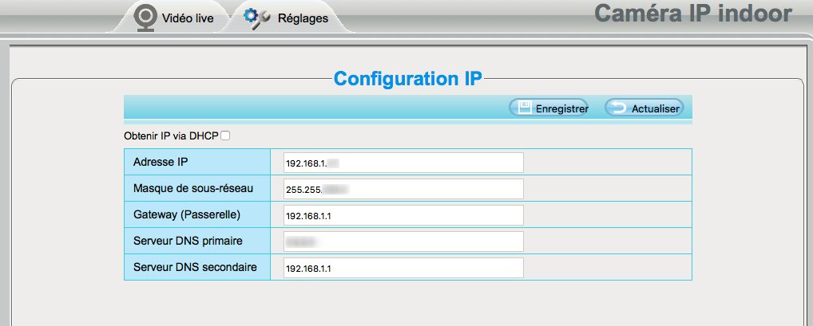Click the Adresse IP row label
Viewport: 813px width, 326px height.
pyautogui.click(x=161, y=162)
